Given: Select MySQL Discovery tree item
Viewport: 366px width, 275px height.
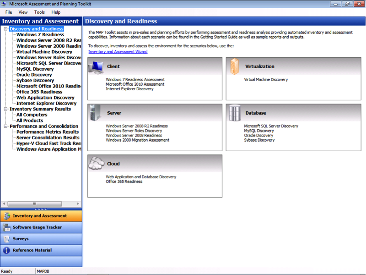Looking at the screenshot, I should [35, 69].
